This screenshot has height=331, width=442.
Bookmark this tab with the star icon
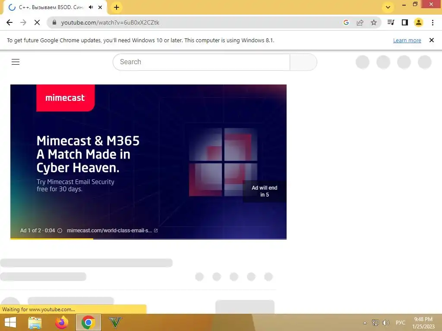(374, 22)
